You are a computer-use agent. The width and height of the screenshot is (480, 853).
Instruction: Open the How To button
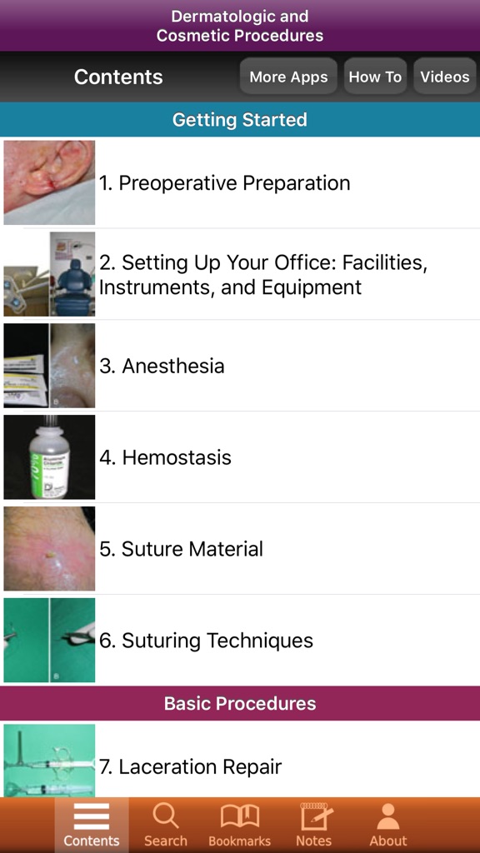click(x=375, y=76)
